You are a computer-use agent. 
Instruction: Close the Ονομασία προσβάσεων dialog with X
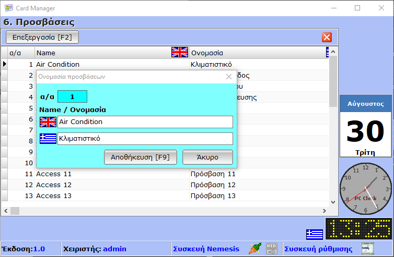228,76
